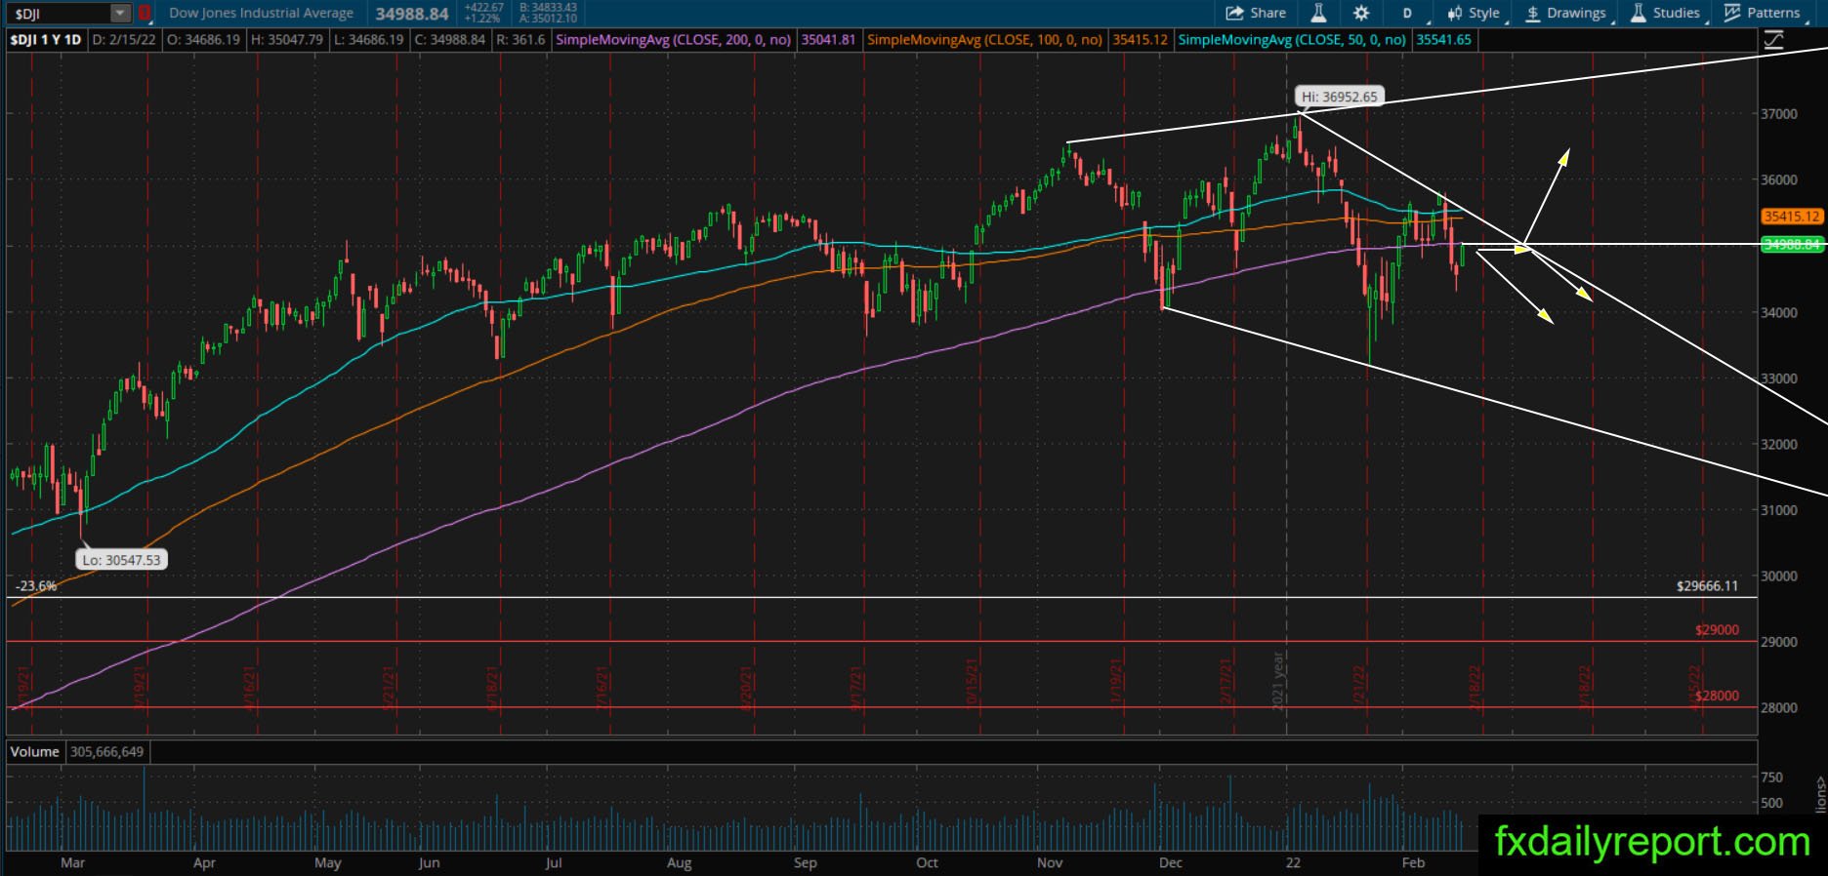Image resolution: width=1828 pixels, height=876 pixels.
Task: Click the Nov label on the time axis
Action: [x=1050, y=863]
